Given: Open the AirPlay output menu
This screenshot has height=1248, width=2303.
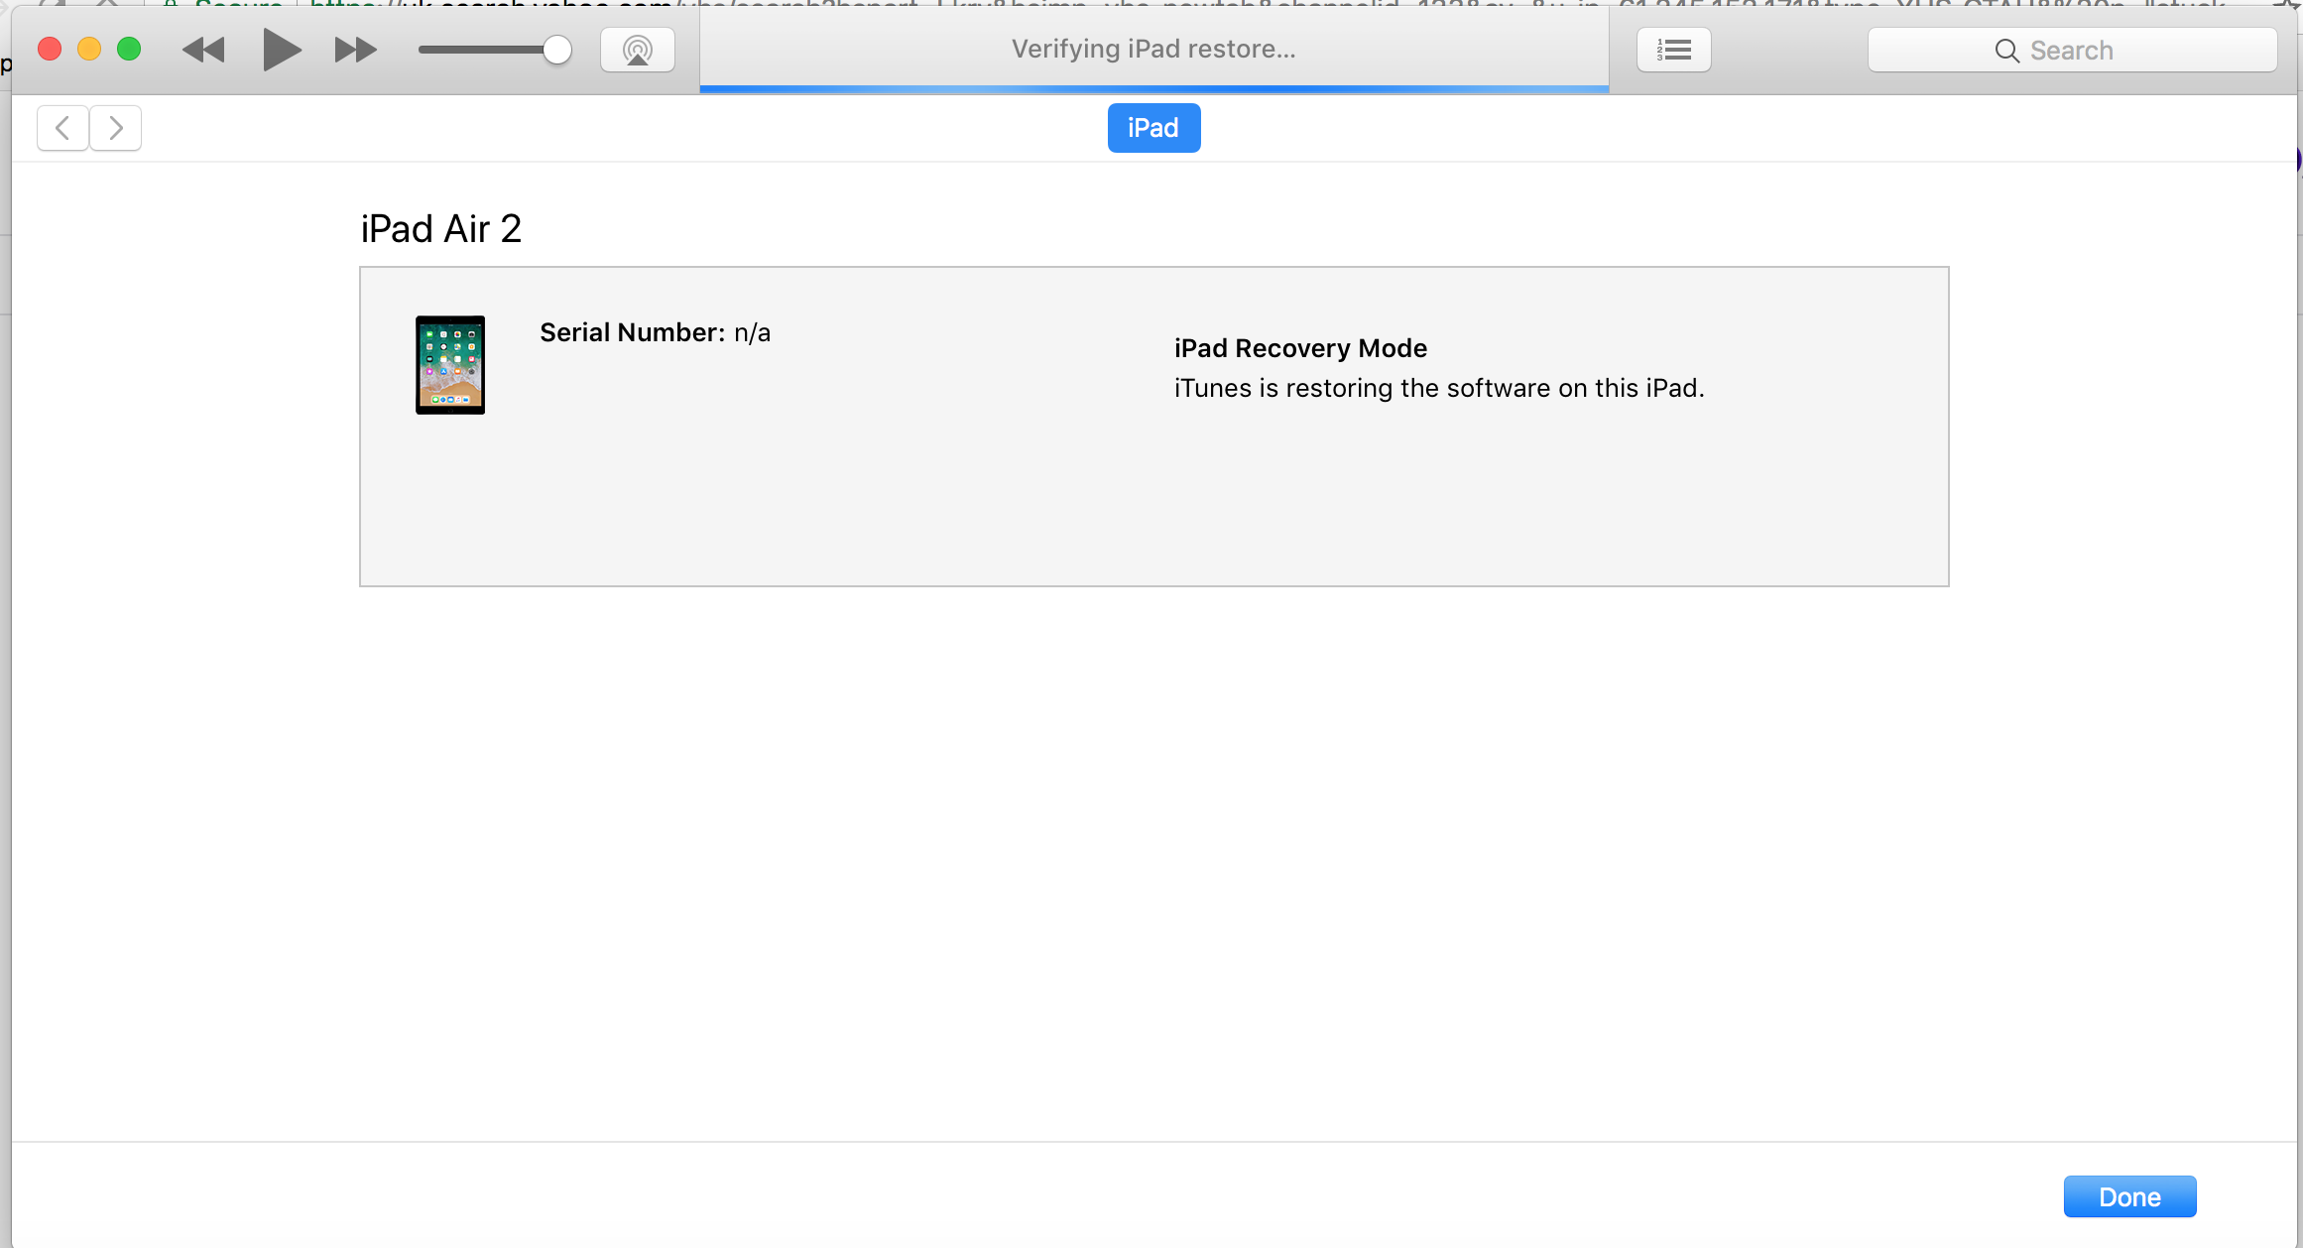Looking at the screenshot, I should pos(638,50).
